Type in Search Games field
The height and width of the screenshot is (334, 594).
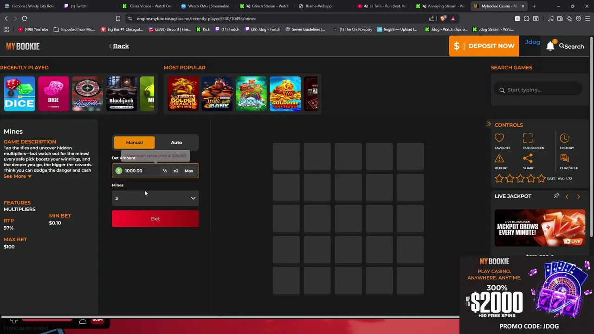click(x=538, y=90)
